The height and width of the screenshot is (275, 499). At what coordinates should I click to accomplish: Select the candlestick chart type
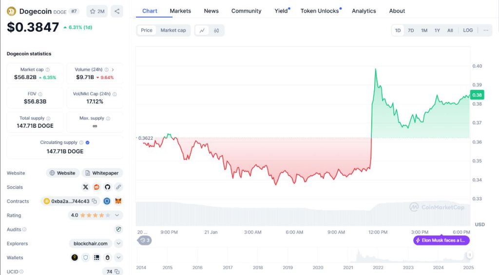click(216, 31)
